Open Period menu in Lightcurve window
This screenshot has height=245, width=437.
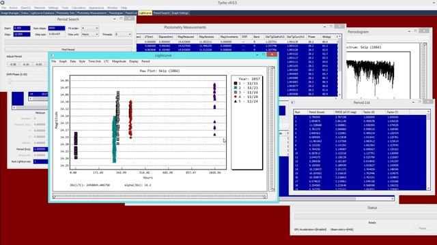[x=145, y=61]
